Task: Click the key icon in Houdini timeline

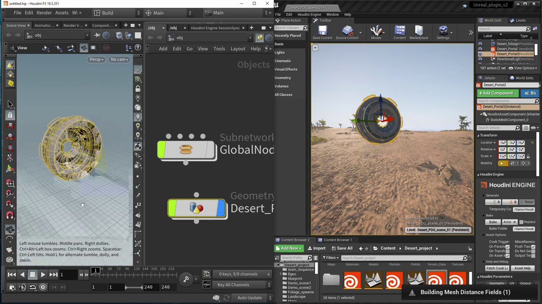Action: [x=185, y=279]
